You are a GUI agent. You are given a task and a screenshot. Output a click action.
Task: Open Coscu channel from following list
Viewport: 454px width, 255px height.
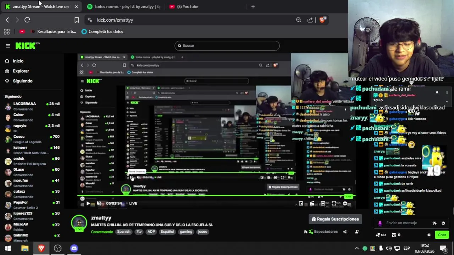point(32,139)
